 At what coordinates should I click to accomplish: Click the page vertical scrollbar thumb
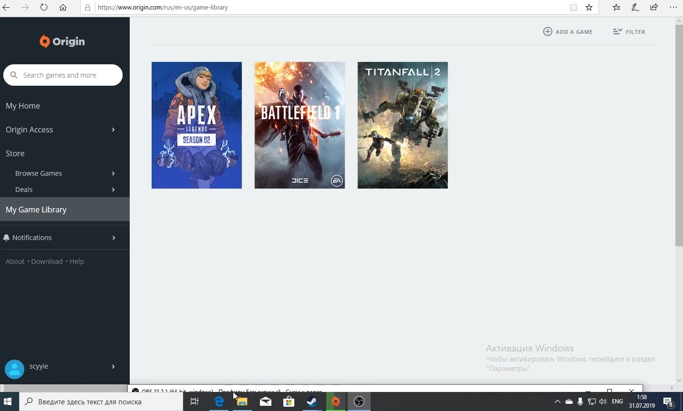[x=679, y=136]
